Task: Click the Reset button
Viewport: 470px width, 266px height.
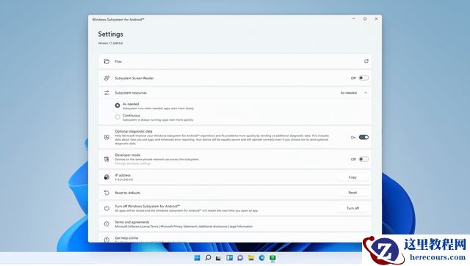Action: [352, 193]
